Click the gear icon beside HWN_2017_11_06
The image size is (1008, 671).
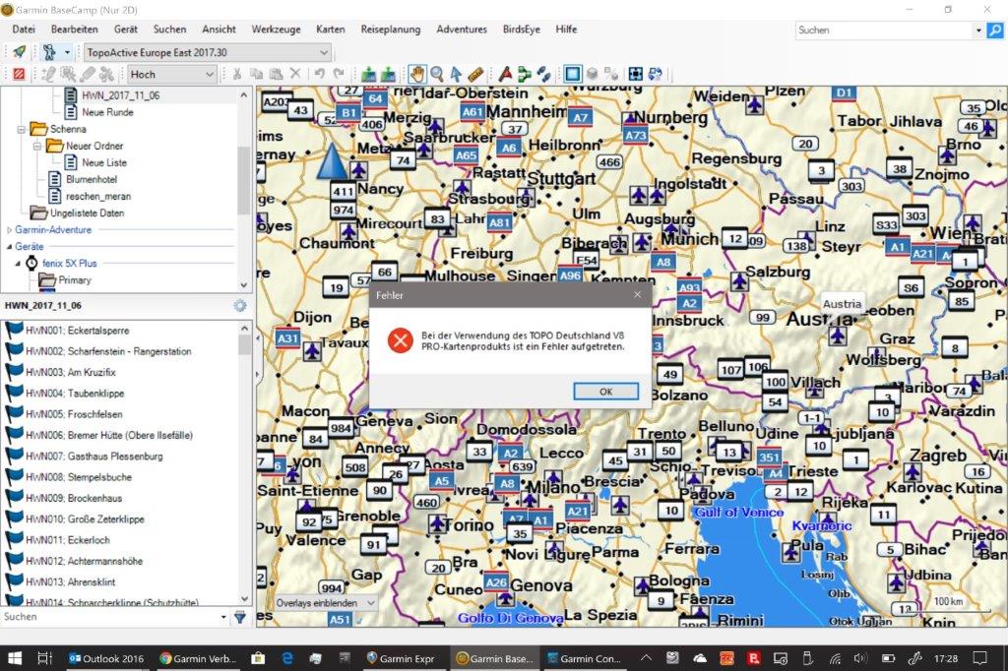(x=240, y=305)
